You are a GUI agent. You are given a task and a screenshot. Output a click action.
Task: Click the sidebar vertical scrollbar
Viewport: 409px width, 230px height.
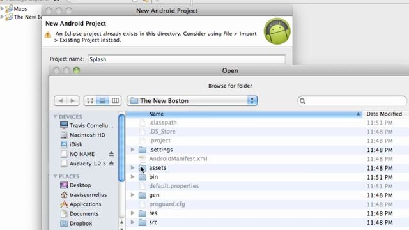[121, 148]
